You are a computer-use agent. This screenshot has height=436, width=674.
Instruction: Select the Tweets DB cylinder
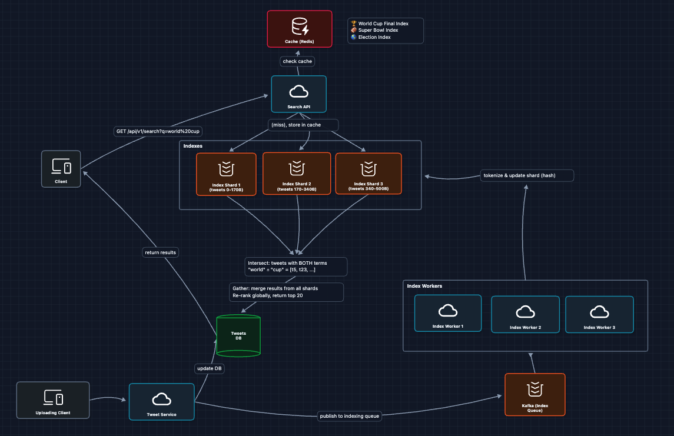238,335
